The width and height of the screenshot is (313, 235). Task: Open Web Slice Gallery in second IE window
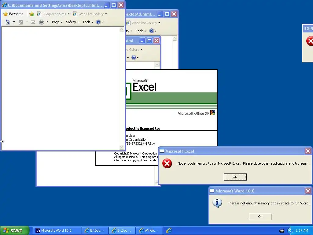[144, 23]
